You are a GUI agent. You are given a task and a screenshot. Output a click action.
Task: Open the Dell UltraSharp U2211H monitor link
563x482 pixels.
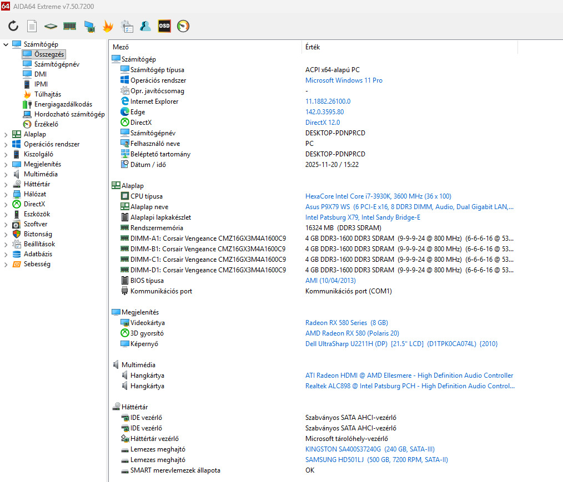tap(401, 343)
